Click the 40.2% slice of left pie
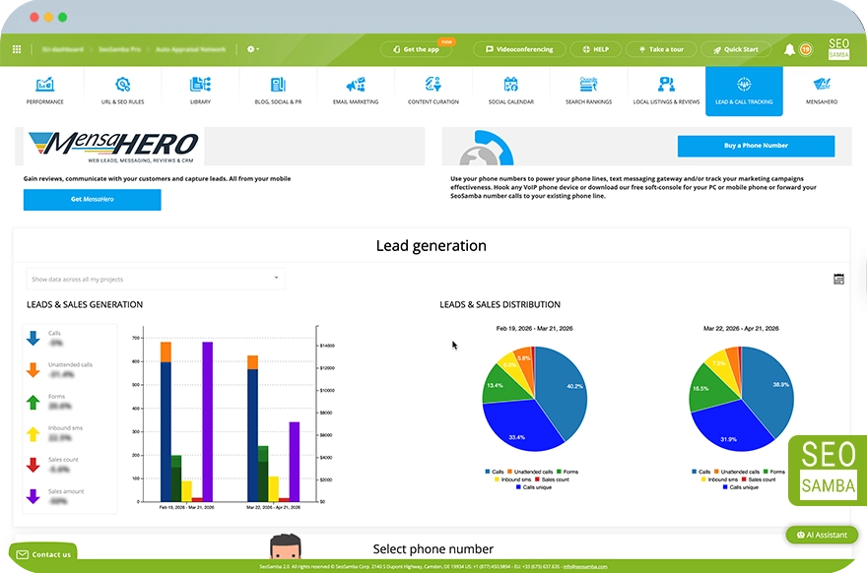This screenshot has width=867, height=573. pos(564,392)
